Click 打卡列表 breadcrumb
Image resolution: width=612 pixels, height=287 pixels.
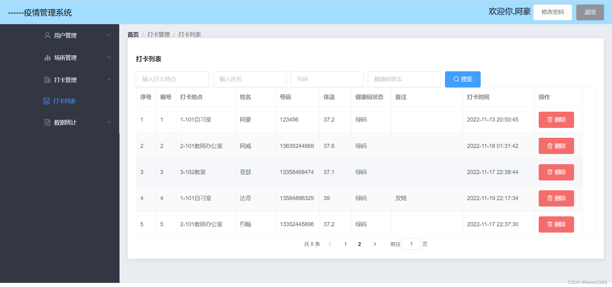(x=190, y=34)
